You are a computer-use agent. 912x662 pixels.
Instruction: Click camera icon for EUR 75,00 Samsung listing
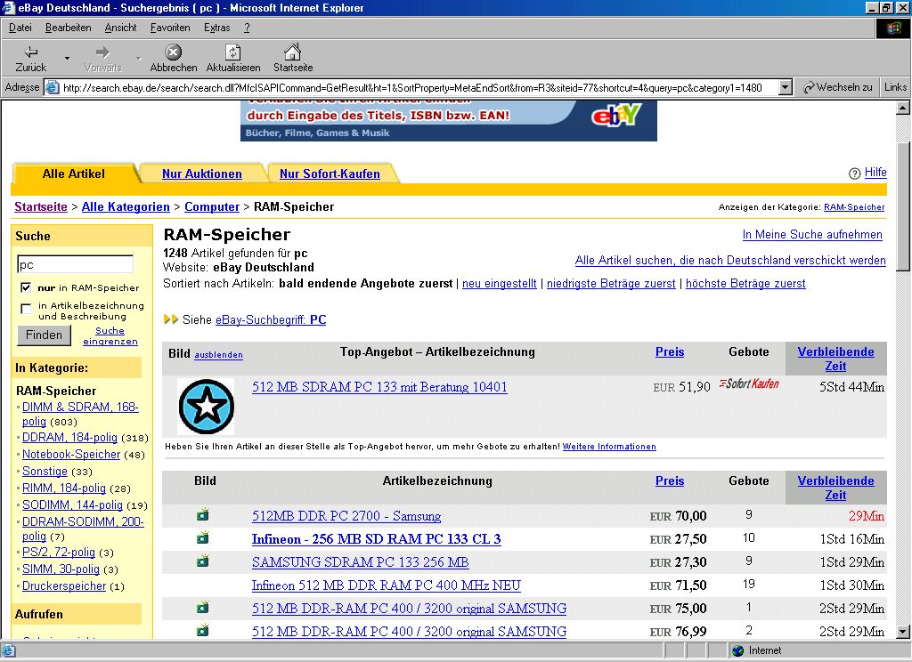[202, 608]
